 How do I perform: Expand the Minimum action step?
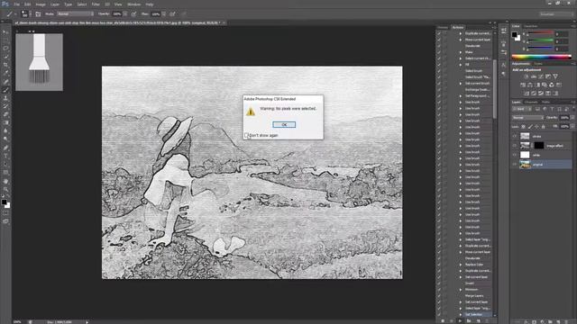(x=461, y=290)
